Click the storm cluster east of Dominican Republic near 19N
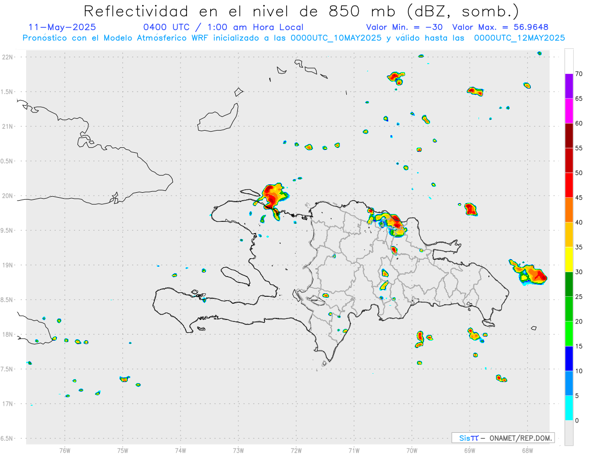 529,272
